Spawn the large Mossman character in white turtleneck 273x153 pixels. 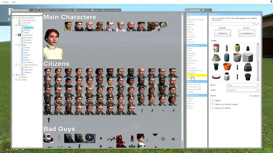tap(53, 44)
